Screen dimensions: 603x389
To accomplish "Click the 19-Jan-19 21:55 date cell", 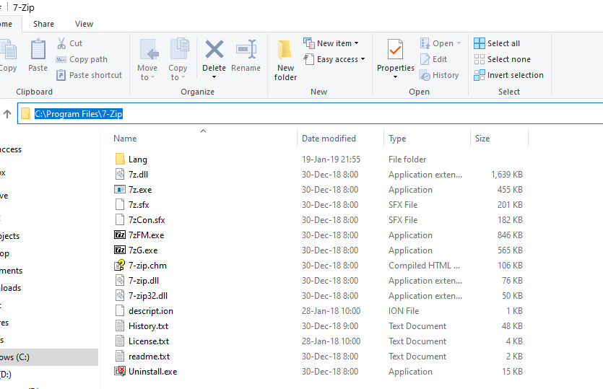I will pyautogui.click(x=331, y=159).
